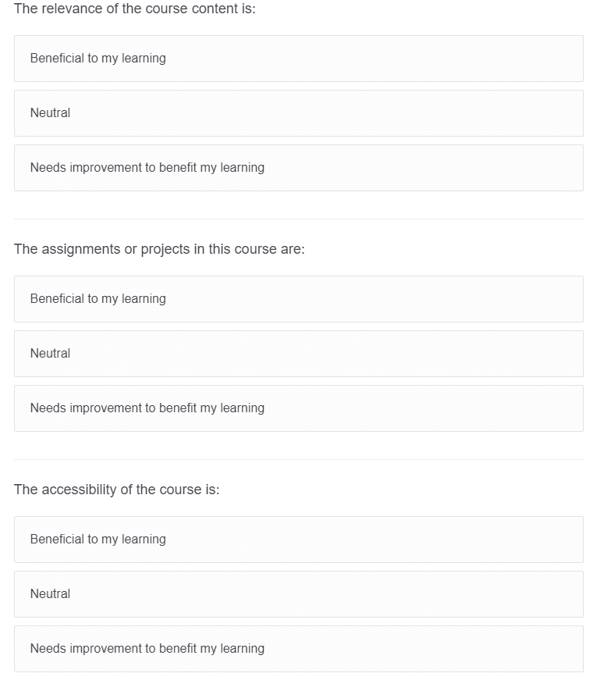This screenshot has height=691, width=597.
Task: Select 'Beneficial to my learning' for course content relevance
Action: [299, 59]
